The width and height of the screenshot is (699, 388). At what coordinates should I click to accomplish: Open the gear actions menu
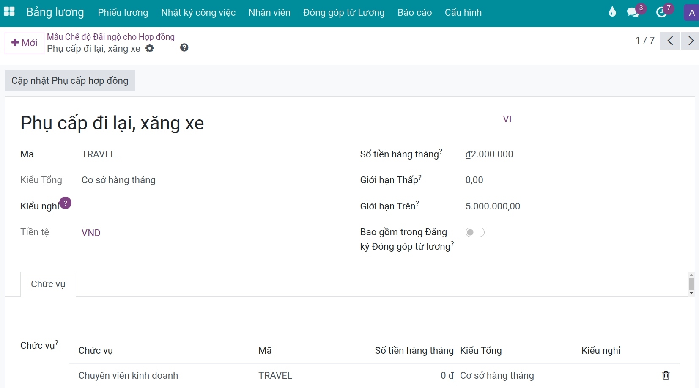150,49
